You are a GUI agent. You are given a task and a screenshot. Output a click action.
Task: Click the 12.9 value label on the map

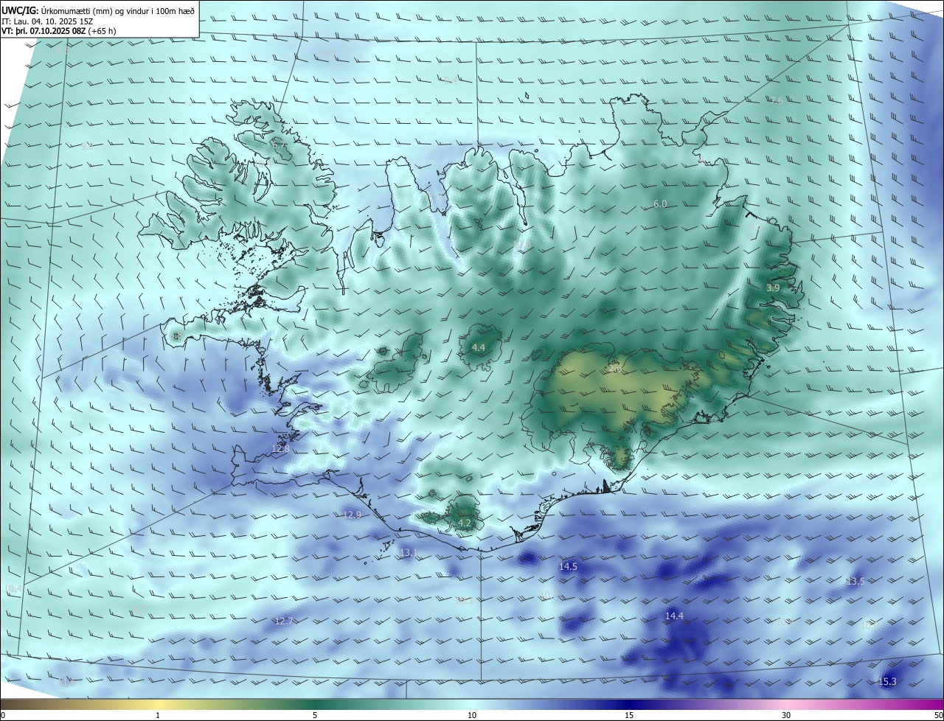tap(352, 515)
